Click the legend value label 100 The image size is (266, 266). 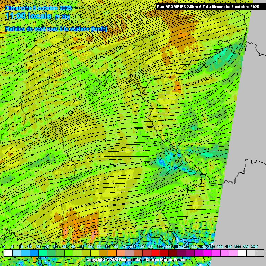pyautogui.click(x=168, y=247)
